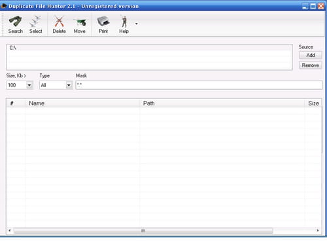The height and width of the screenshot is (247, 327).
Task: Select the C:\ entry in the source list
Action: coord(12,48)
